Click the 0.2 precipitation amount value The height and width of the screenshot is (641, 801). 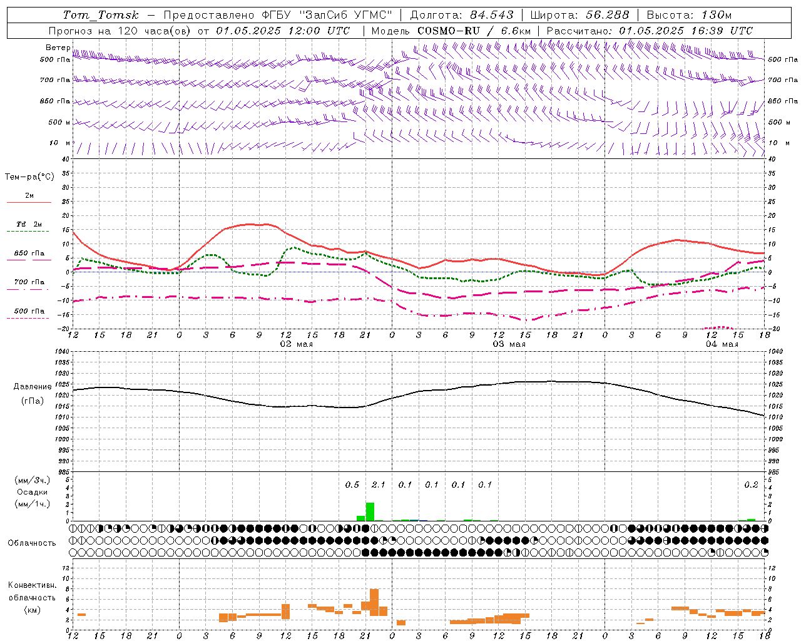click(751, 485)
